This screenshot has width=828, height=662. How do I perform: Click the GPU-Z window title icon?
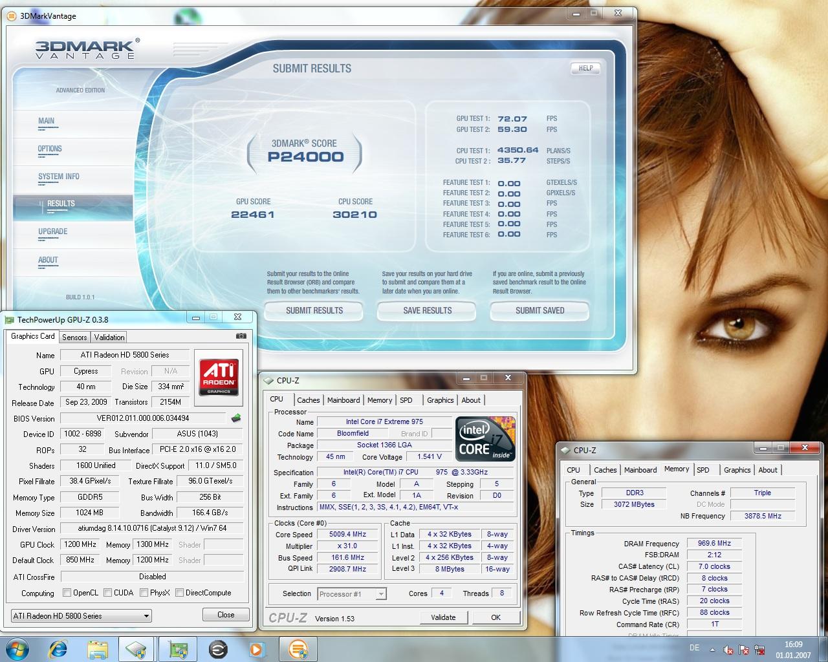click(x=9, y=319)
